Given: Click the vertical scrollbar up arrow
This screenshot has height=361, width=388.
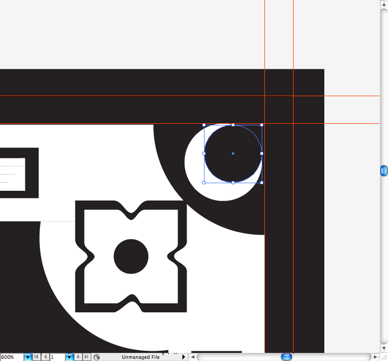Looking at the screenshot, I should coord(384,4).
